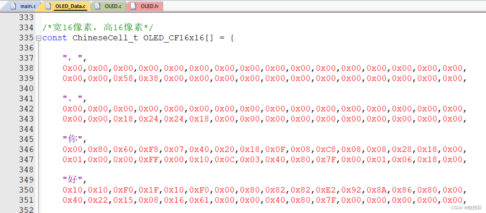Click the OLED_CF16x16[] array name
The height and width of the screenshot is (213, 486).
[x=178, y=38]
